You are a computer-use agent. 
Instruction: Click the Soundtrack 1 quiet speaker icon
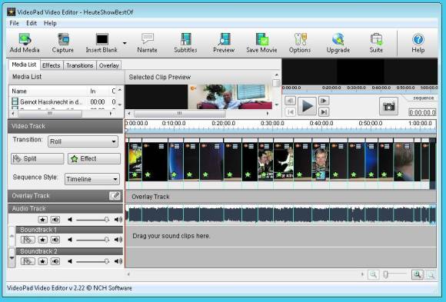[x=70, y=240]
